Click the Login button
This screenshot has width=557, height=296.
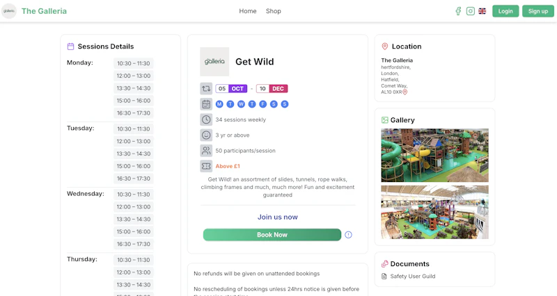505,11
